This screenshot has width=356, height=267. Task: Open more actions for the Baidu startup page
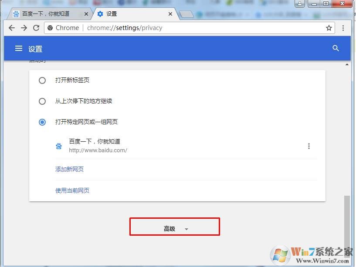(x=309, y=146)
